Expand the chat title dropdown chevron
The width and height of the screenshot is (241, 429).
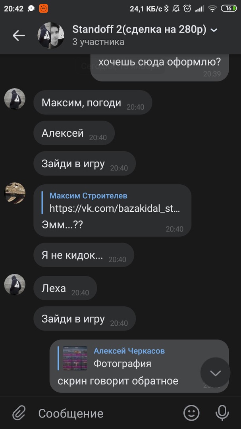point(214,30)
